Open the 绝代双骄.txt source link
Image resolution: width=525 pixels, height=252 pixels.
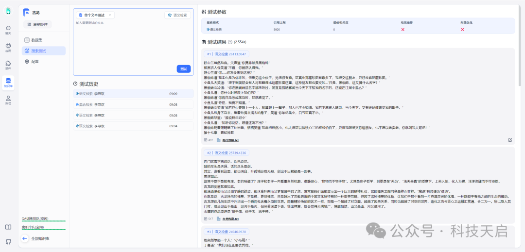230,140
